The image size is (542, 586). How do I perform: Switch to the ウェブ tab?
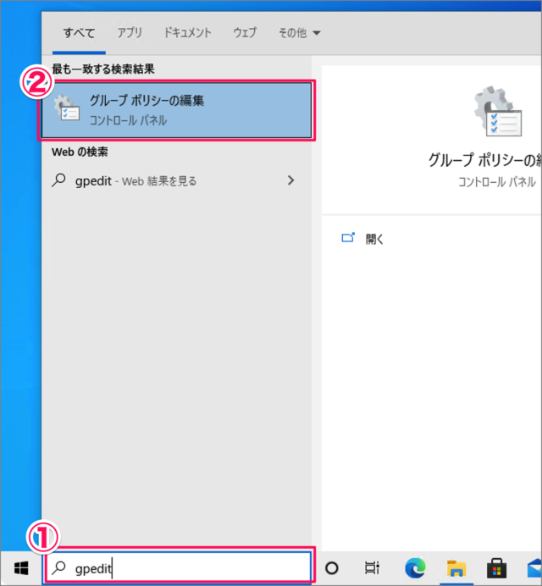pos(245,33)
